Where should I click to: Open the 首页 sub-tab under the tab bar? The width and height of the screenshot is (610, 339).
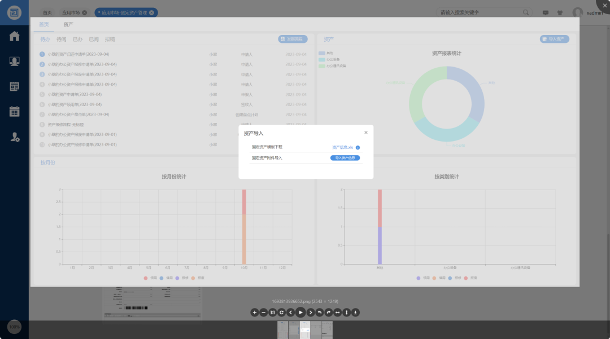point(44,24)
